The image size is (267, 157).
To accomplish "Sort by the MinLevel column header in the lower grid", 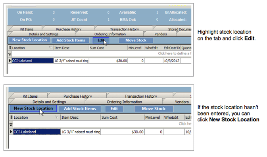I will [x=154, y=117].
